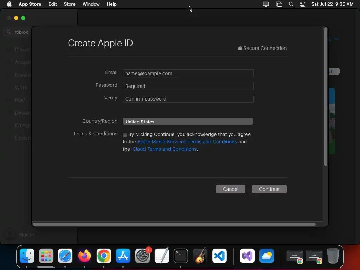Click the green zoom window button
Screen dimensions: 360x270
tap(23, 18)
